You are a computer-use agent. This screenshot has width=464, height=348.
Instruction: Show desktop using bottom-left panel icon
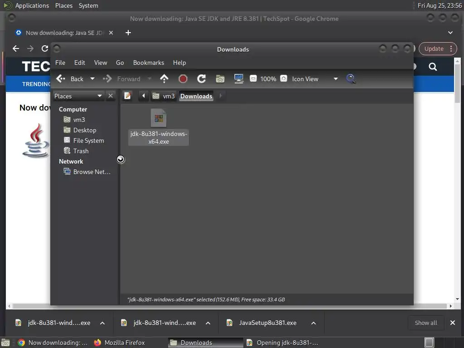point(5,343)
